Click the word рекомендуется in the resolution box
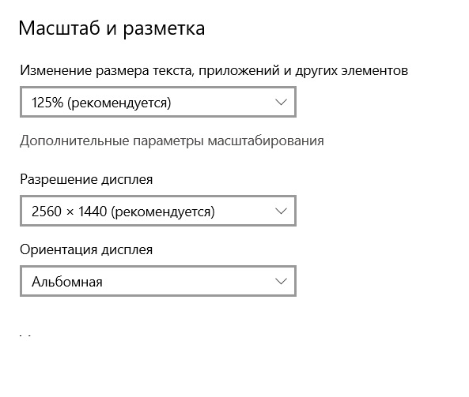Screen dimensions: 469x397 click(163, 212)
